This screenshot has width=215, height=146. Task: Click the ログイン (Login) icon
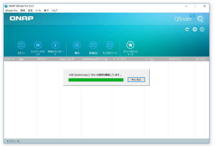21,45
